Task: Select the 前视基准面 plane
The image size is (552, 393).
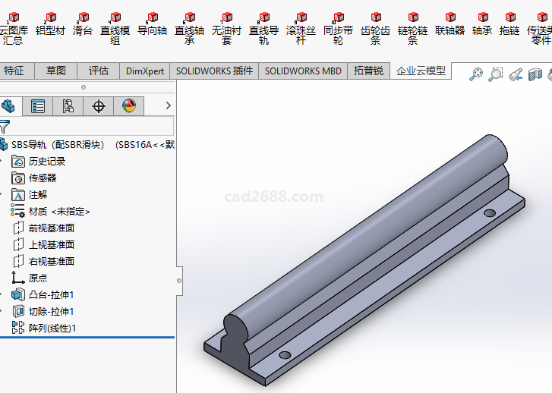Action: pos(51,228)
